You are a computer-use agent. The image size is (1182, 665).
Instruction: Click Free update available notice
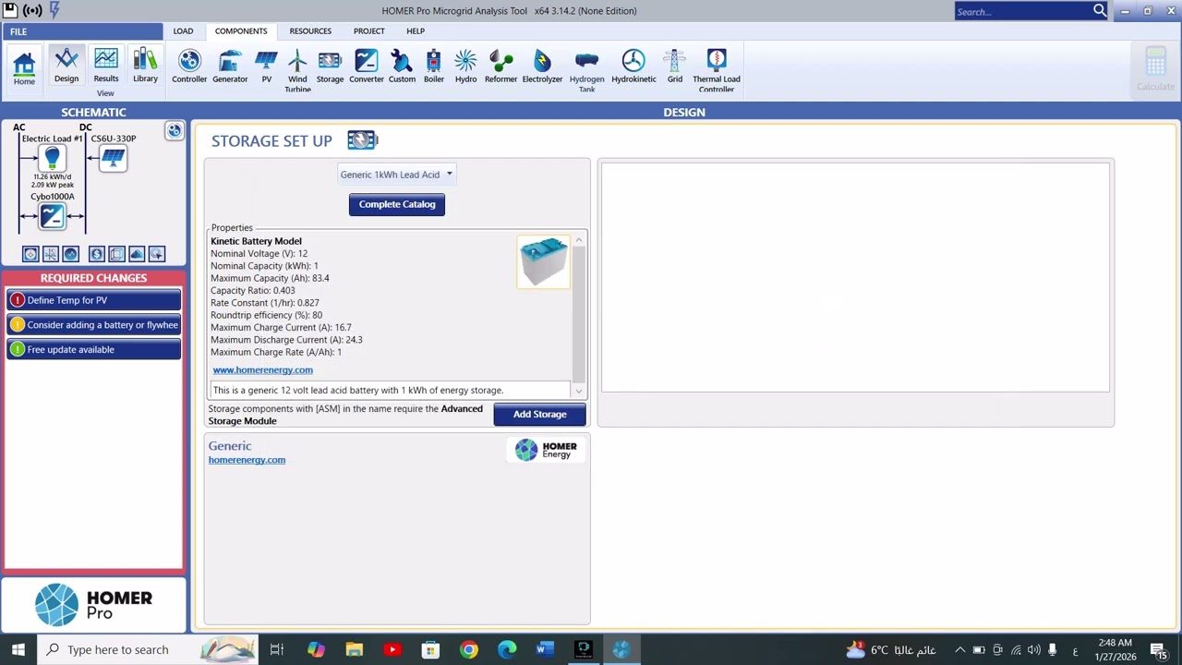pos(93,349)
